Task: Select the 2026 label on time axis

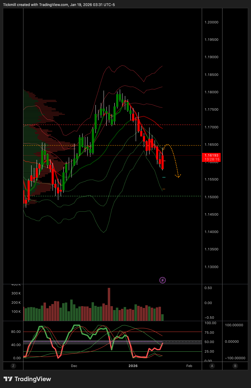Action: pos(133,366)
